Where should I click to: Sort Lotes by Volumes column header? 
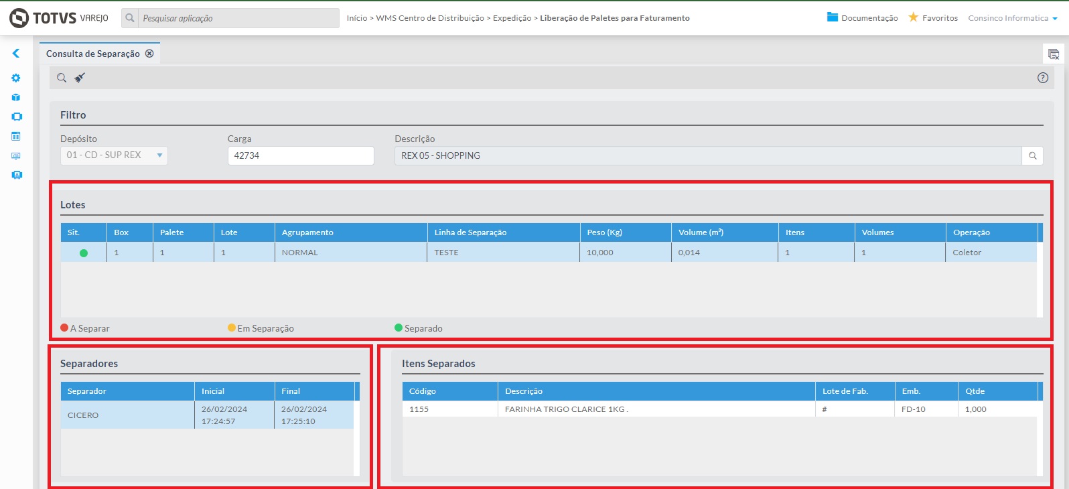(900, 232)
